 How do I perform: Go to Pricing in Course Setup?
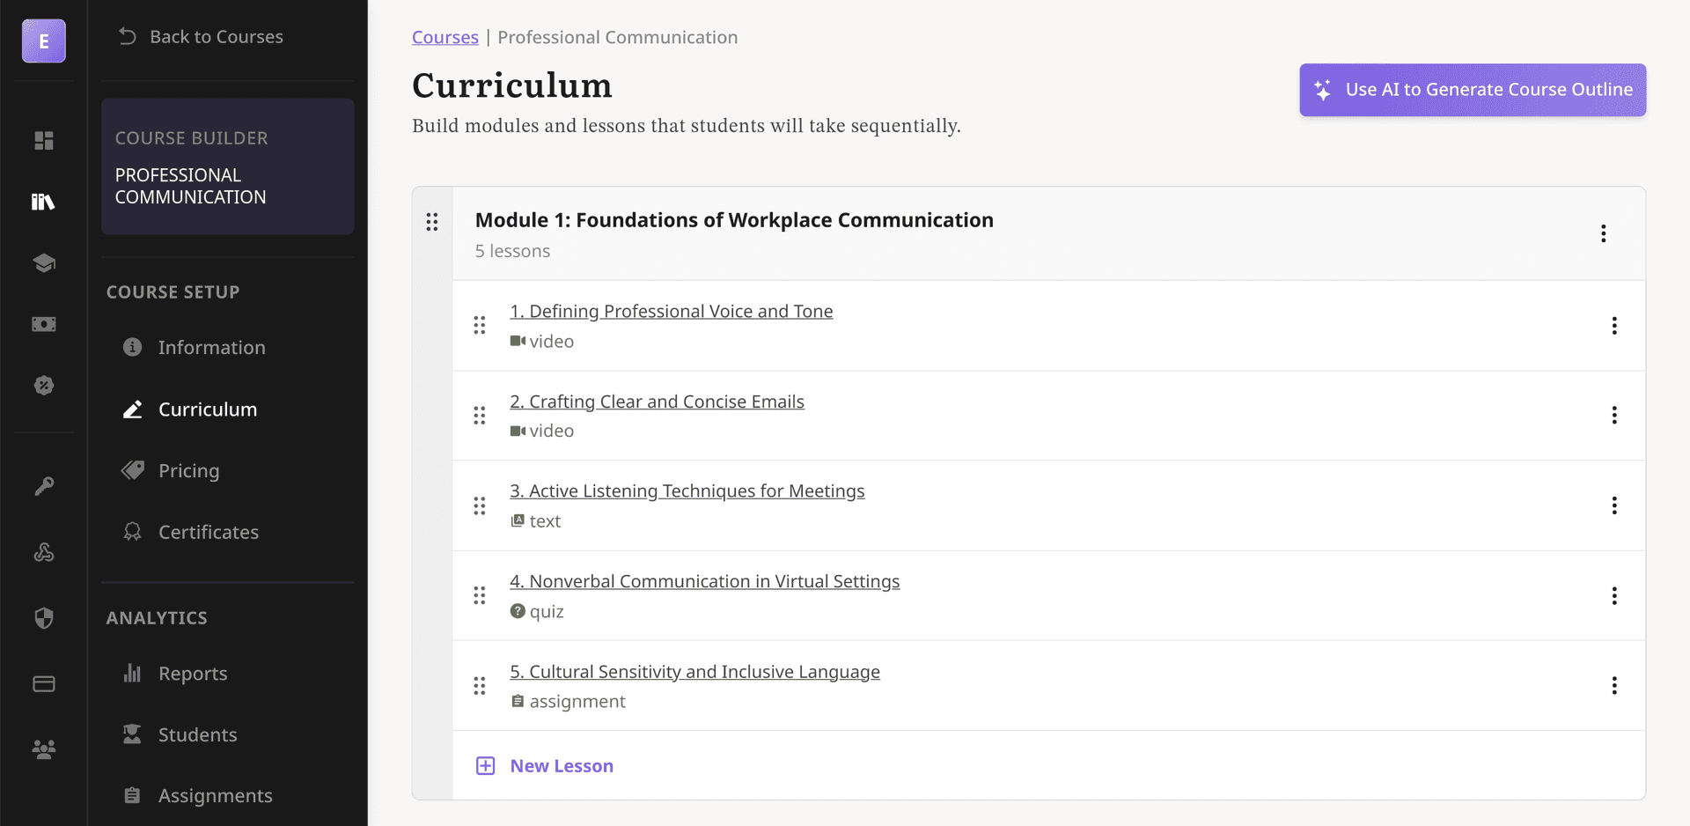[188, 471]
